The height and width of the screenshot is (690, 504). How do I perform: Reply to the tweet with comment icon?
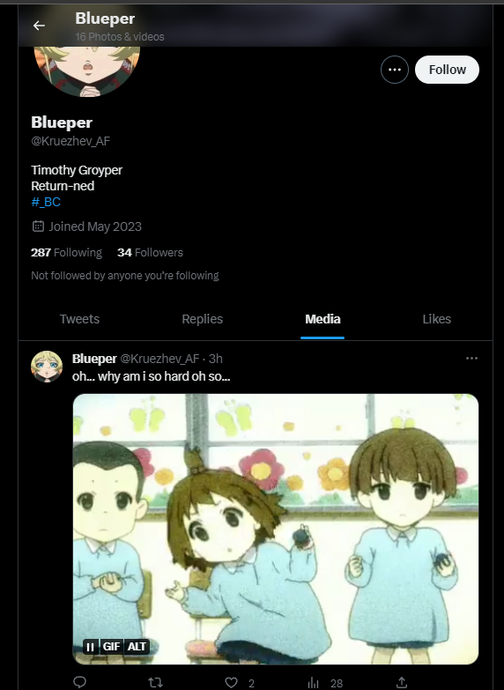click(79, 682)
